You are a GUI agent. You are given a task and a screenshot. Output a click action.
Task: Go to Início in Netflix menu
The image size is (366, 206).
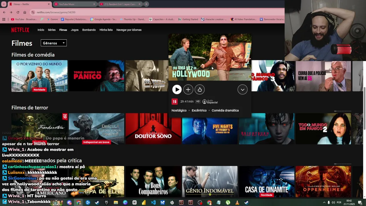[41, 30]
